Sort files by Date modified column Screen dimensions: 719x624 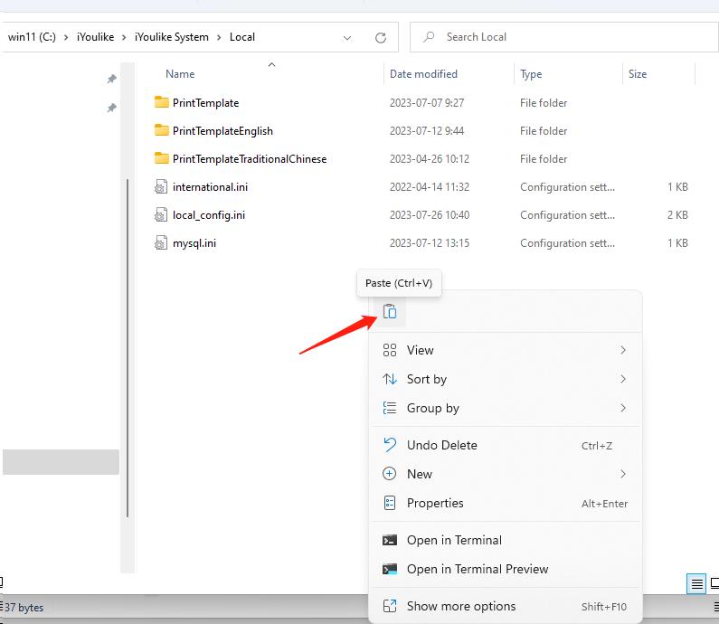click(423, 74)
